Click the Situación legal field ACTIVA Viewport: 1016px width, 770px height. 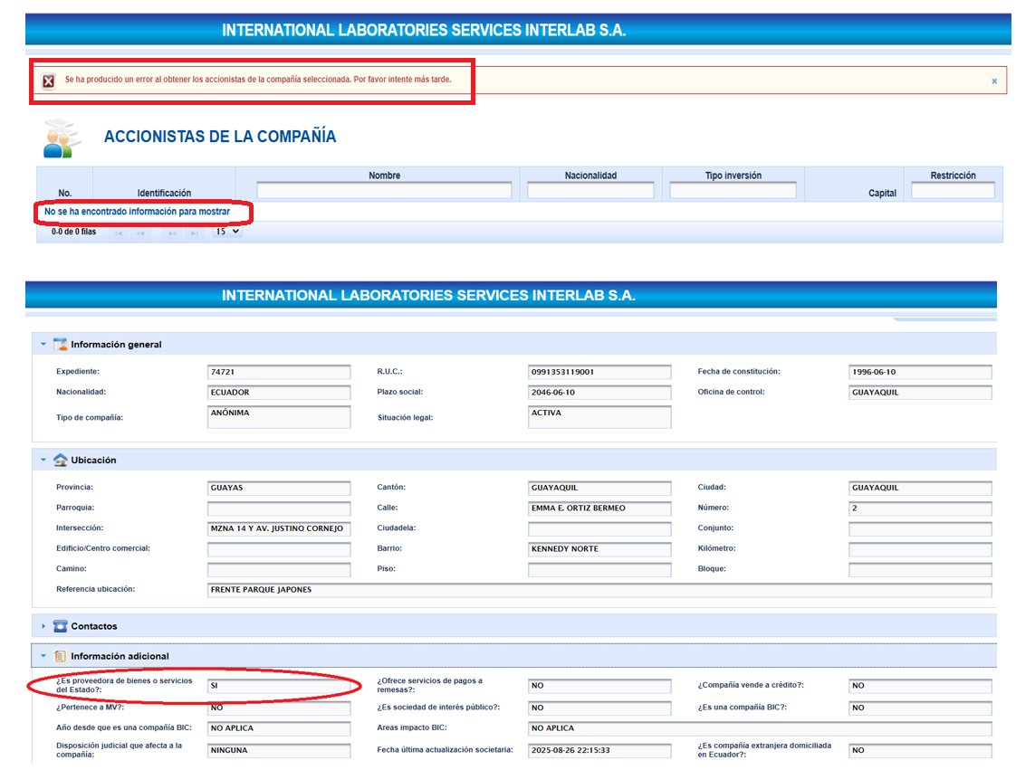[x=599, y=417]
